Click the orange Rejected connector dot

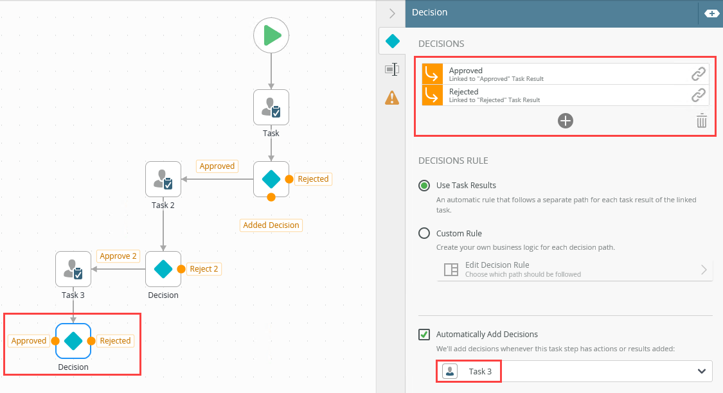tap(289, 179)
